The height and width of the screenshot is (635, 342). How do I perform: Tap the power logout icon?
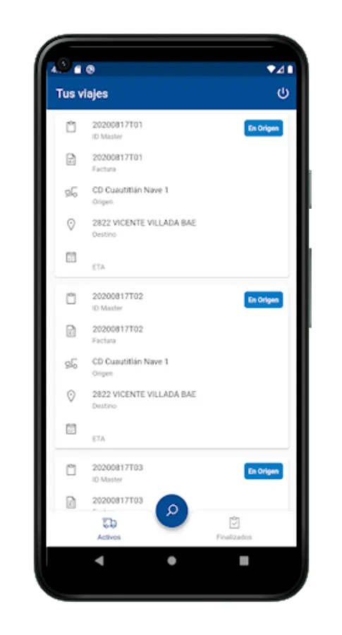283,94
